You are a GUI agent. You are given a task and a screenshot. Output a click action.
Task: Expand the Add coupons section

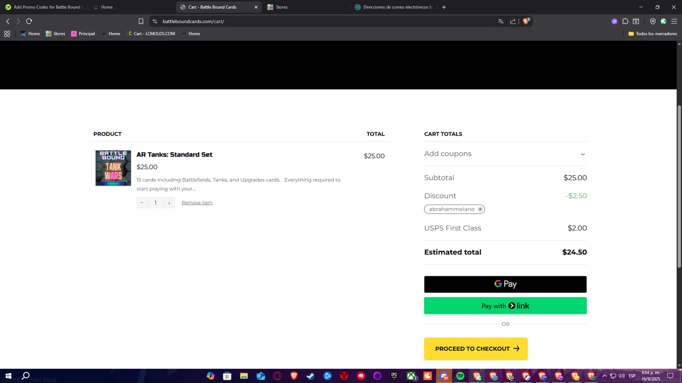click(505, 154)
